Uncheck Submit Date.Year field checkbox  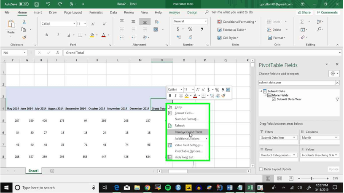click(274, 99)
